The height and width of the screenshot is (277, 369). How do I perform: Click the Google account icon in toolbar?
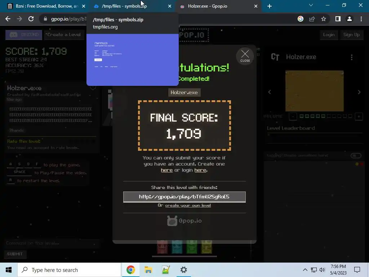[300, 19]
